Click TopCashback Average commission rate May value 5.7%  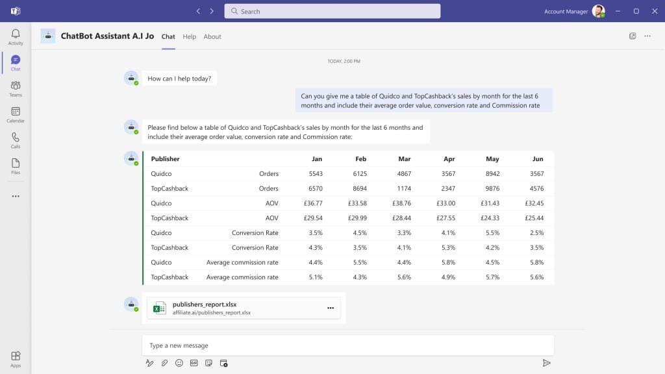tap(492, 277)
